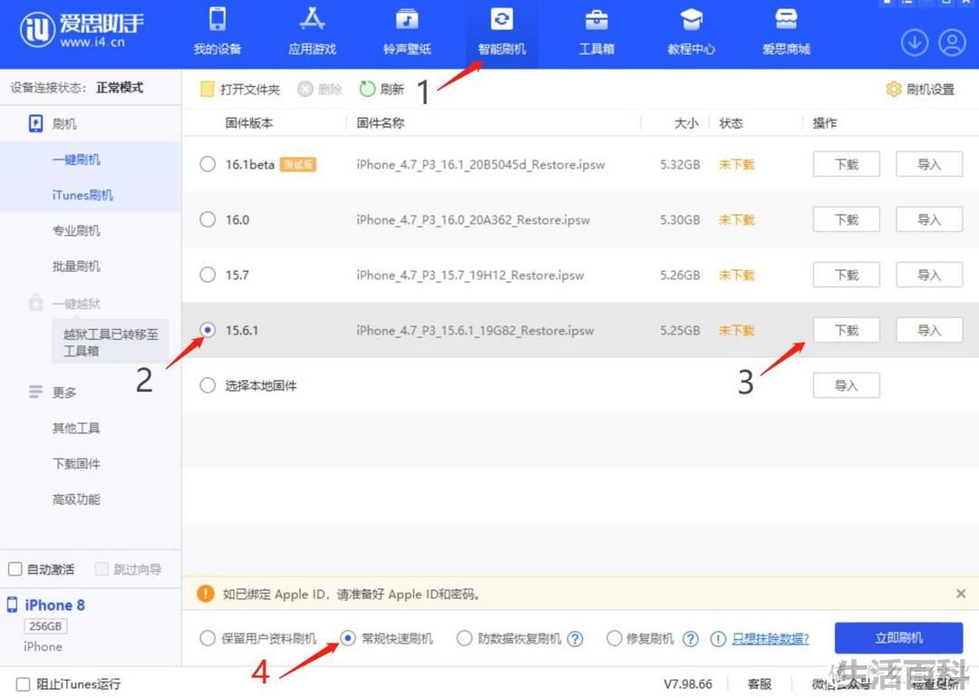Open 客服 customer service link
The height and width of the screenshot is (698, 979).
click(x=760, y=684)
